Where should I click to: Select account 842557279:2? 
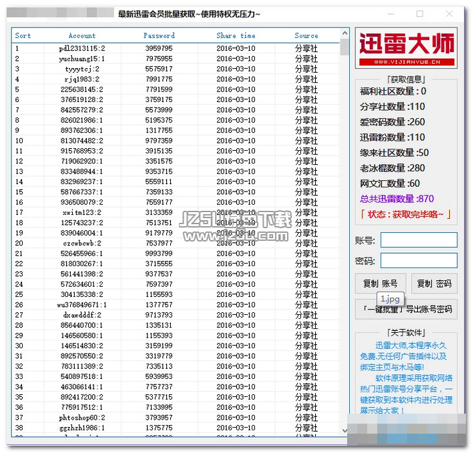(82, 110)
